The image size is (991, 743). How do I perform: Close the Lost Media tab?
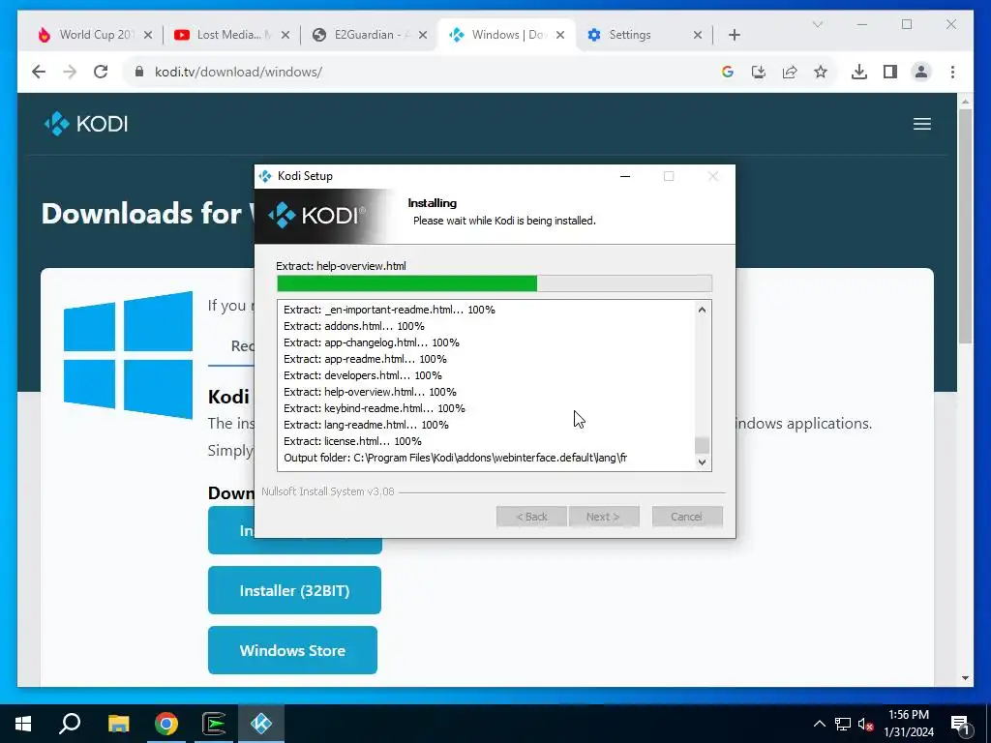pyautogui.click(x=285, y=36)
